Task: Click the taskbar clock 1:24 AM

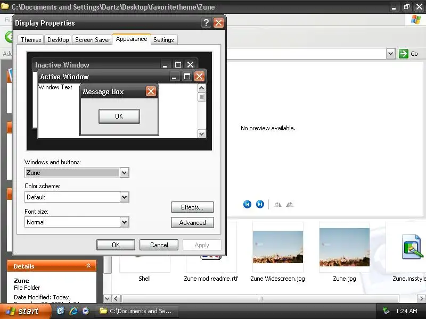Action: pos(406,311)
